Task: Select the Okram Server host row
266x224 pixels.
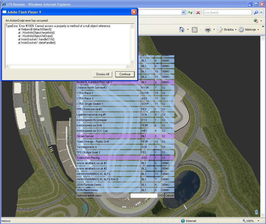Action: 125,136
